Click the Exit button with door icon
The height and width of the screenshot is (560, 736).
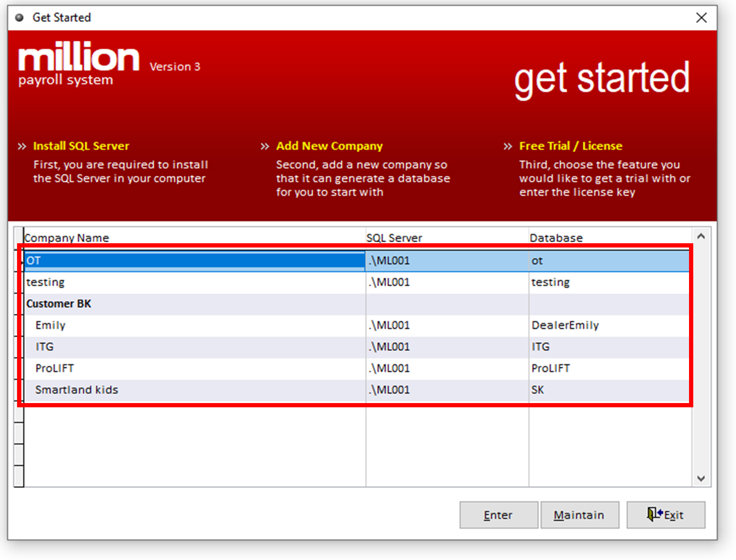666,514
